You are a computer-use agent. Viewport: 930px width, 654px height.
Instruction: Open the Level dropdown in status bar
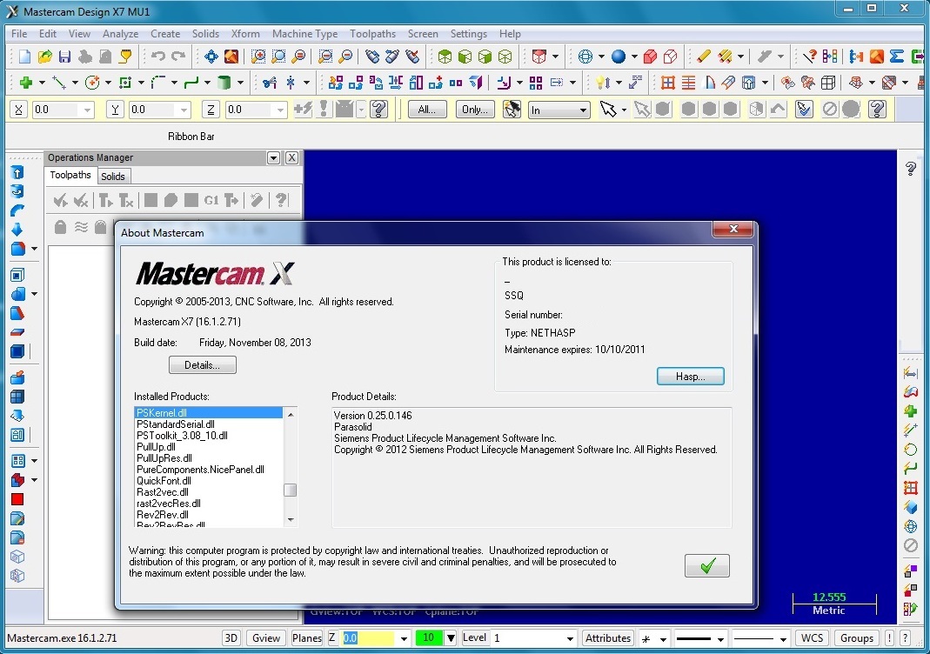point(569,638)
